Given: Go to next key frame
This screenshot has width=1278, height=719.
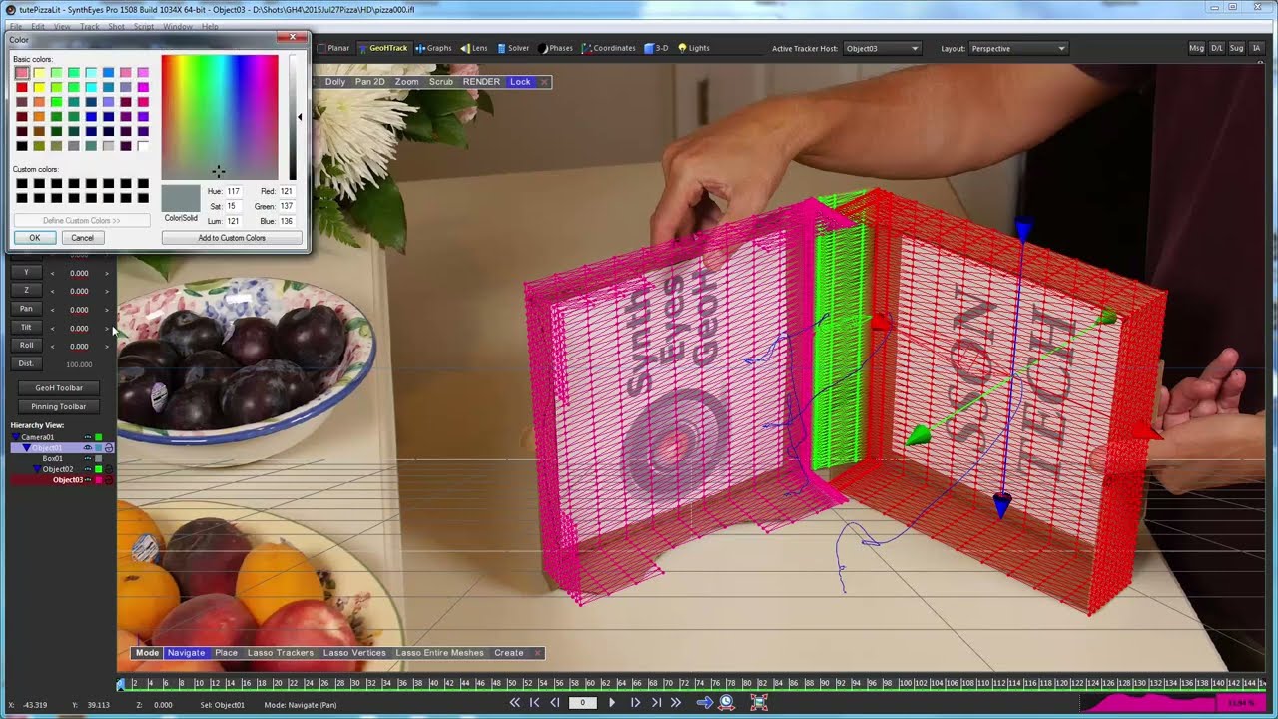Looking at the screenshot, I should pyautogui.click(x=656, y=703).
